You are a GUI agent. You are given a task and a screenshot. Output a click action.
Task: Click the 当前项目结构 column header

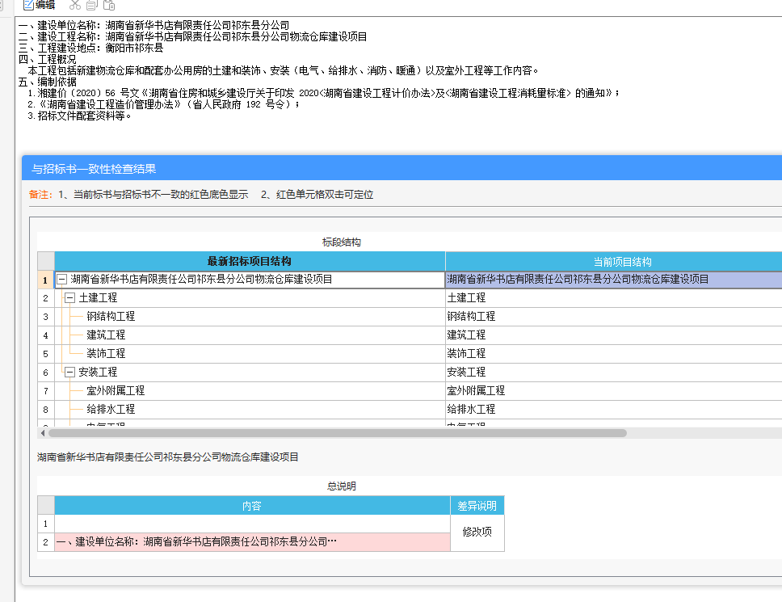[614, 261]
